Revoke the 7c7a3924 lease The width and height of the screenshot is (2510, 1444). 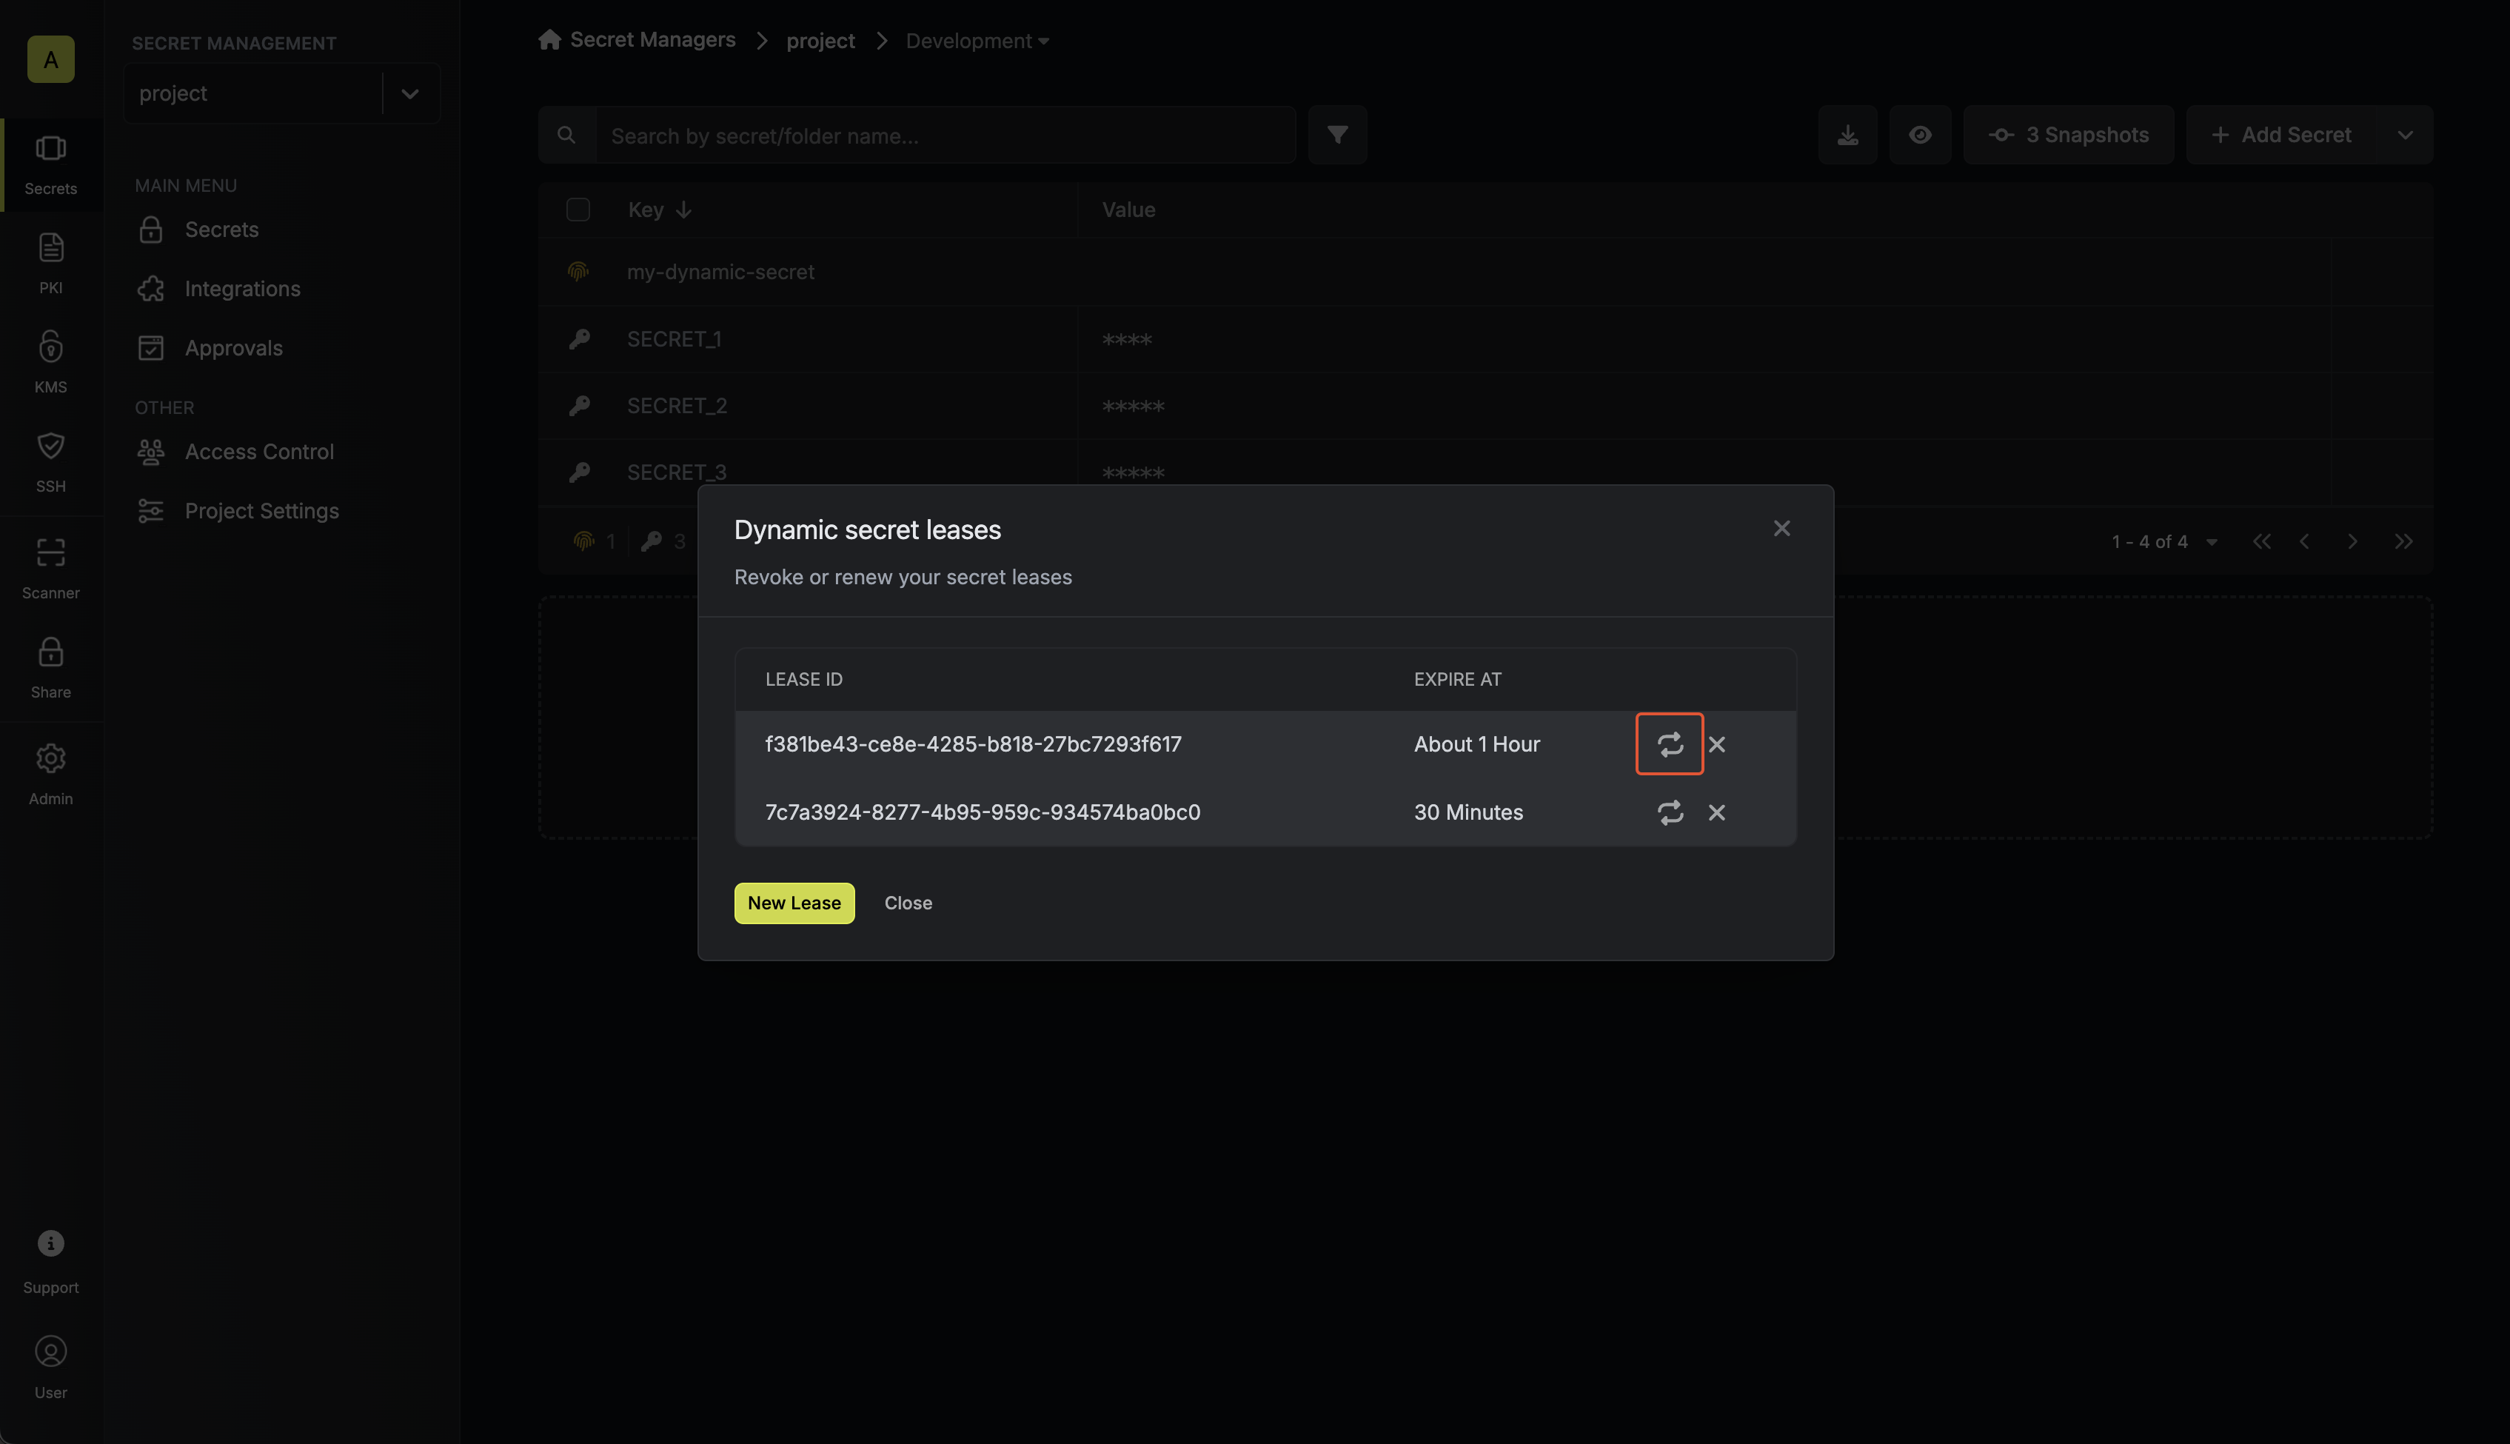(x=1717, y=812)
